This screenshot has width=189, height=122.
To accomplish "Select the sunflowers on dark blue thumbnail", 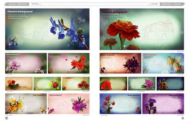I will 170,84.
